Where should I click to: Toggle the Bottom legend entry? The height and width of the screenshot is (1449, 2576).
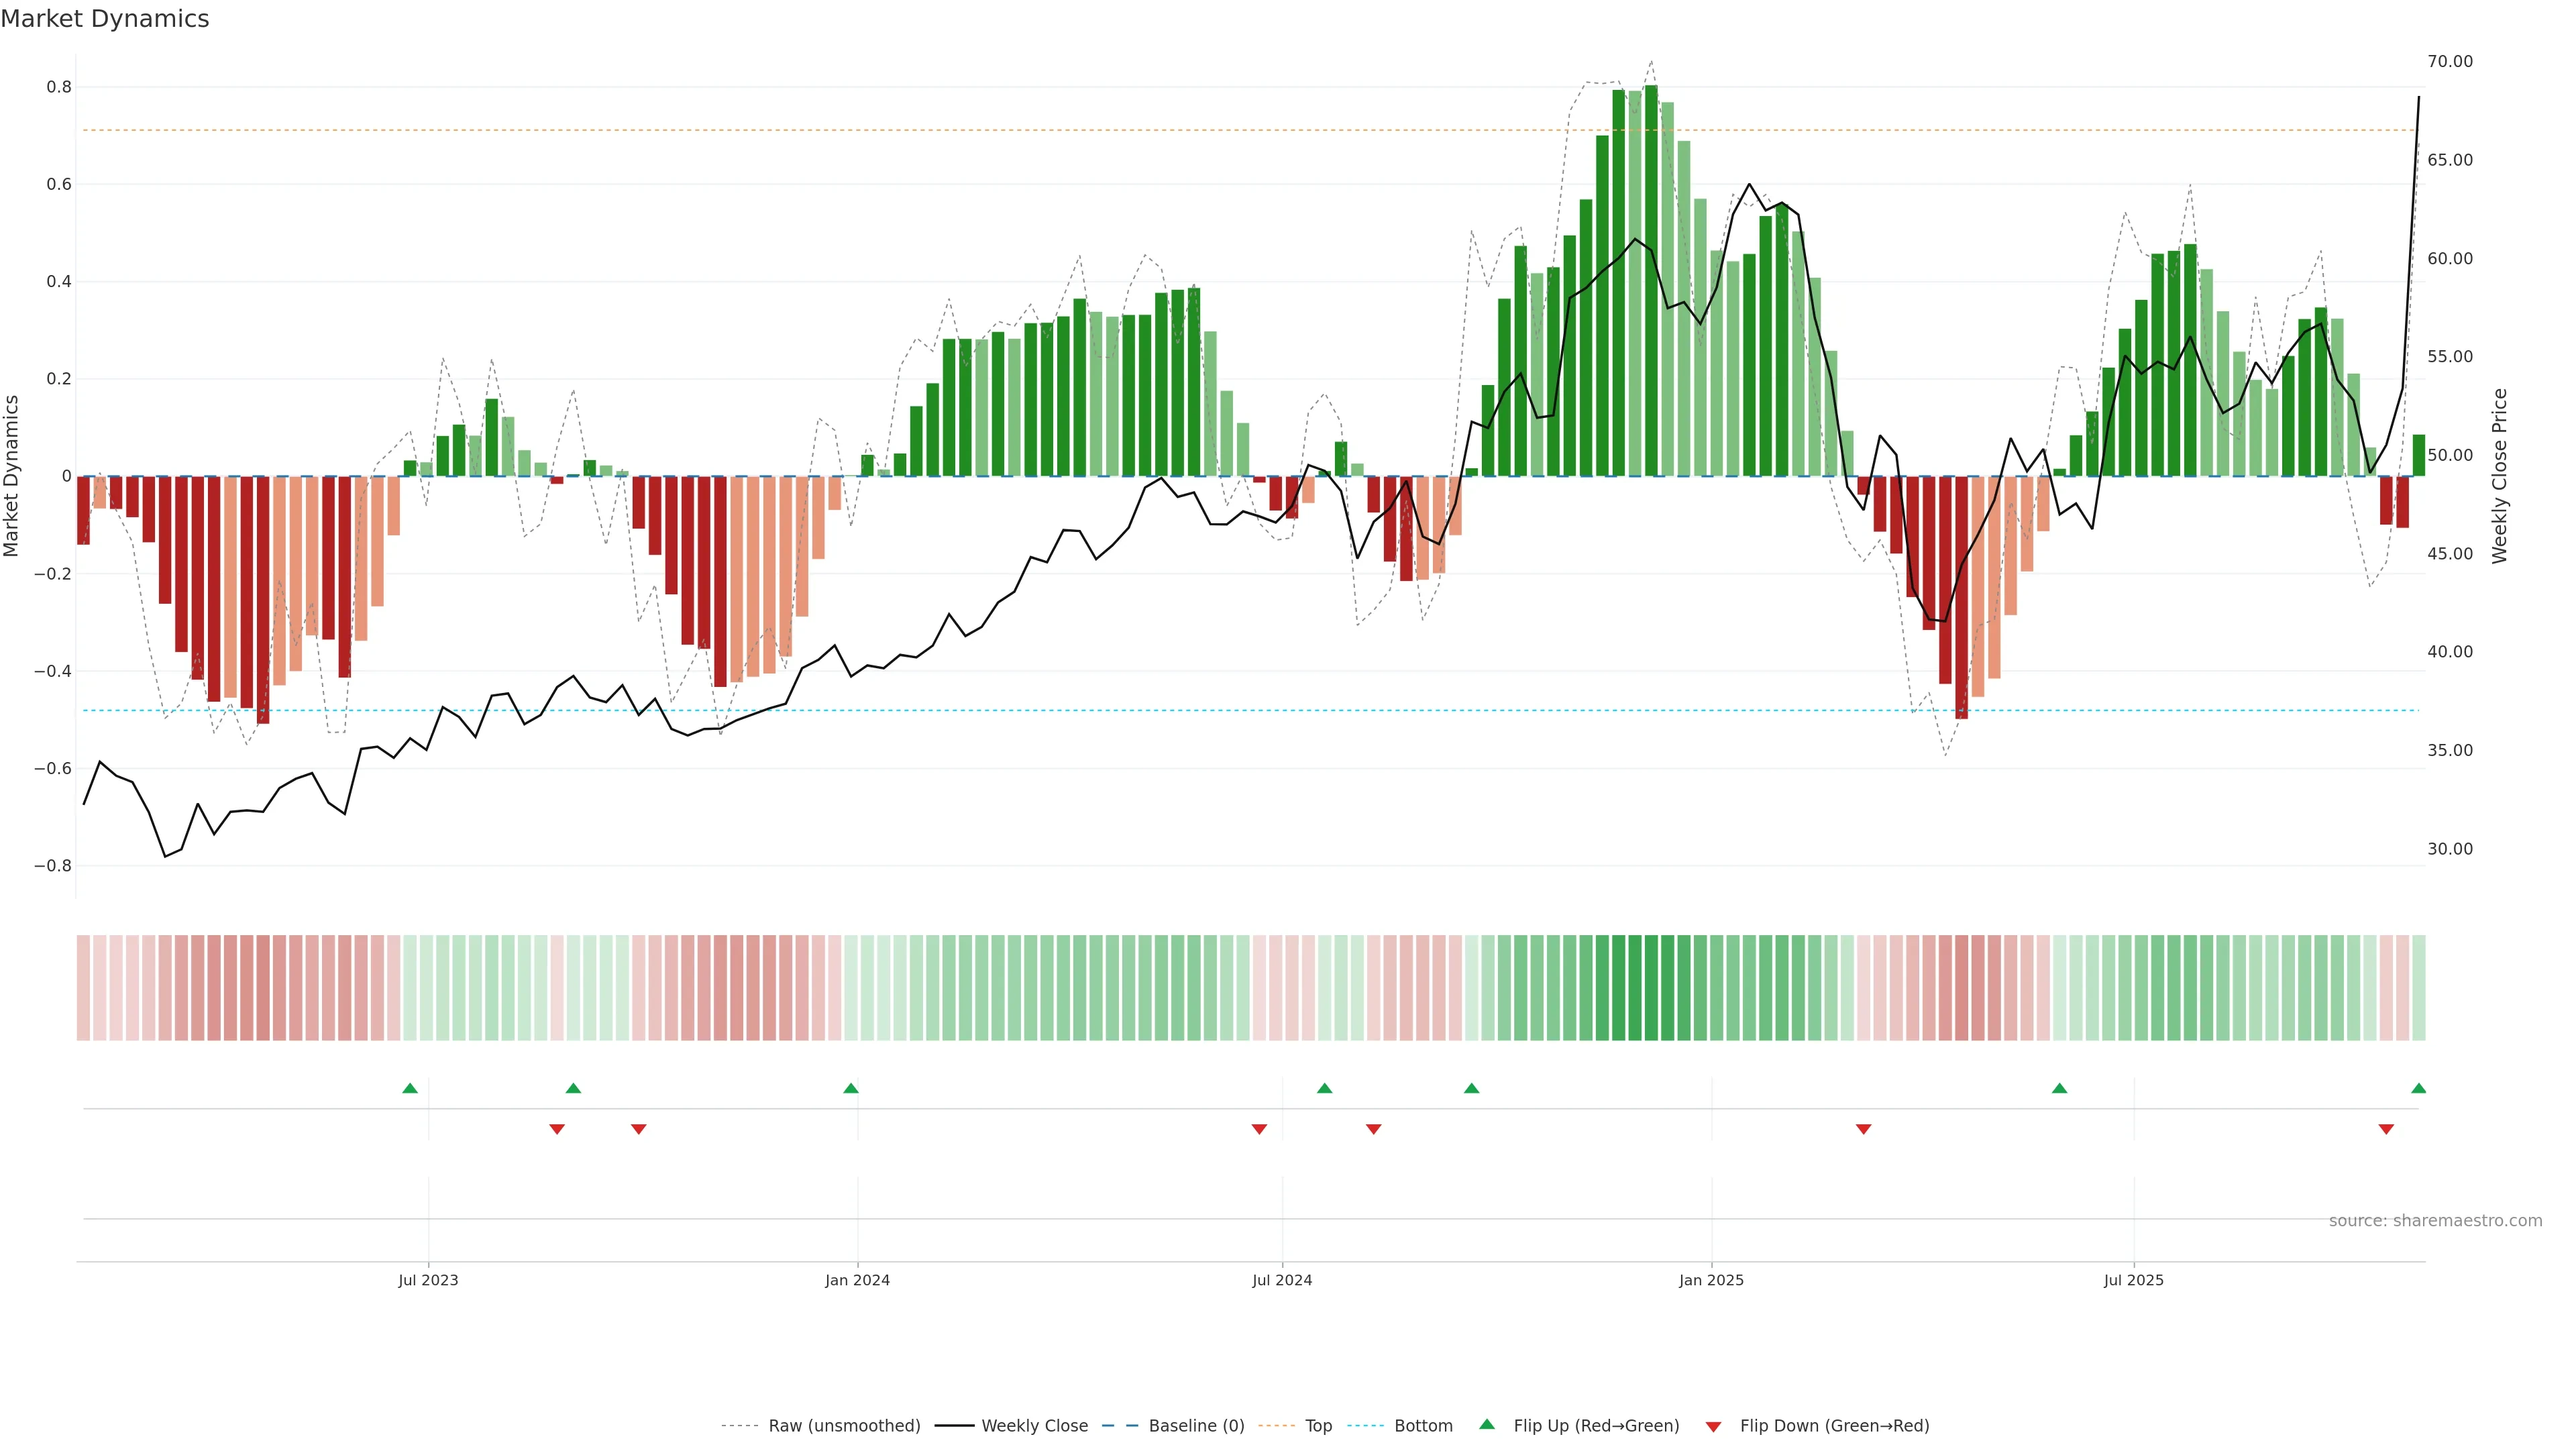[1423, 1426]
